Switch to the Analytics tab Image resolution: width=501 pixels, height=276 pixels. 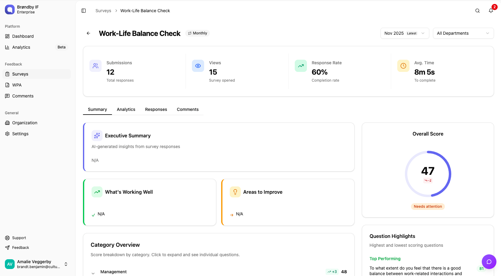pyautogui.click(x=126, y=109)
